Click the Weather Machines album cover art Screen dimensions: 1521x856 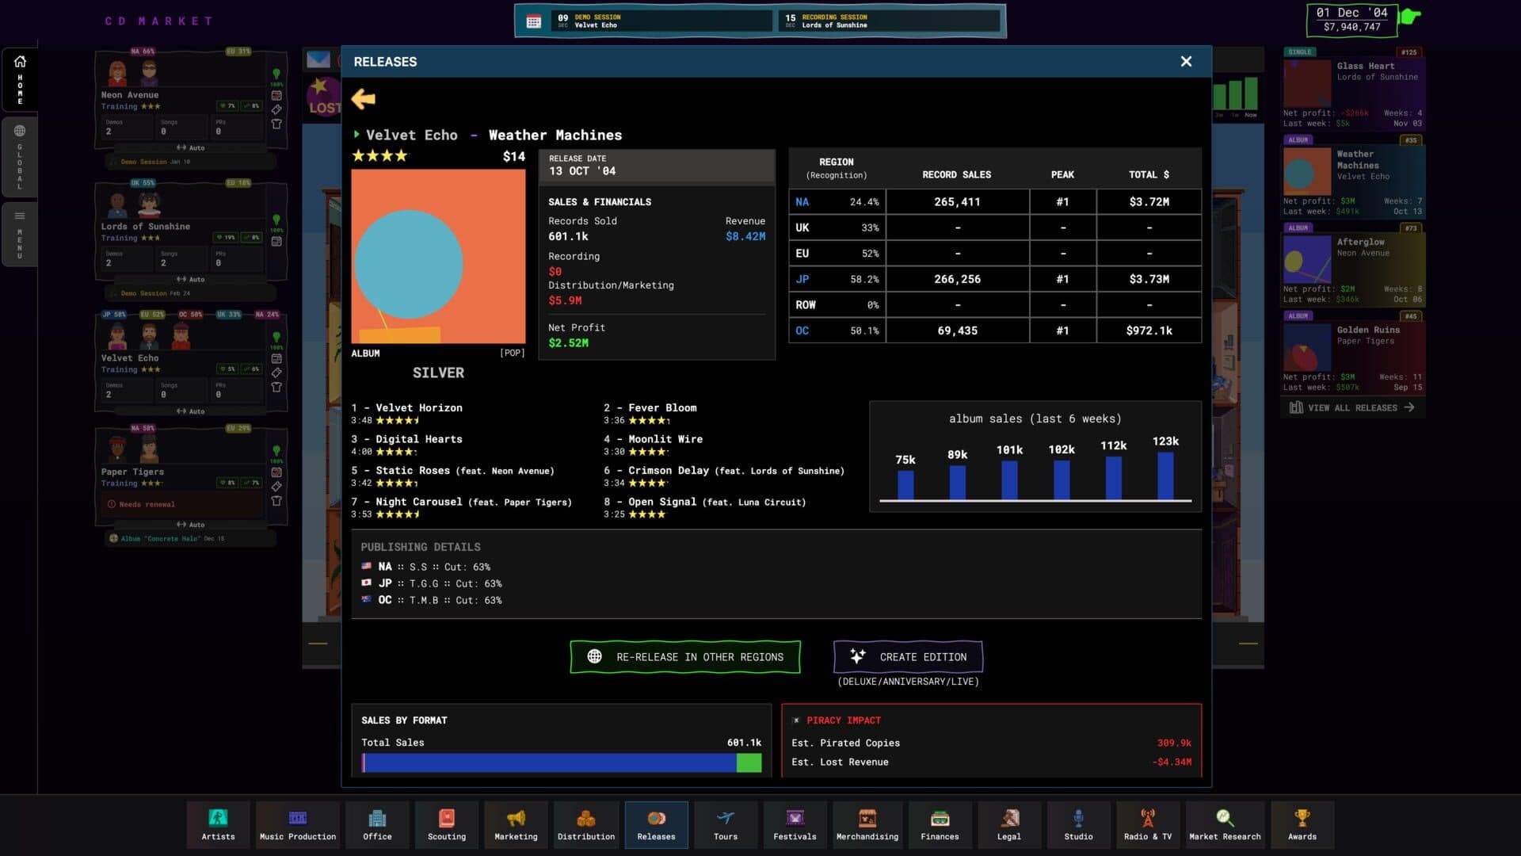pos(438,256)
